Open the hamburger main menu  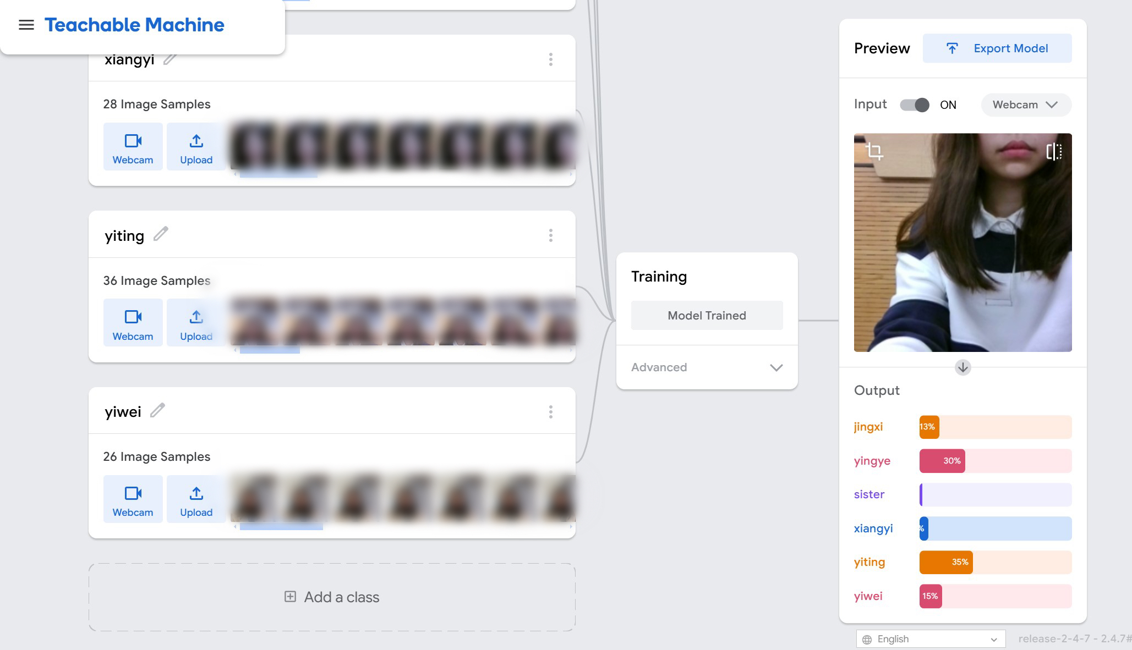click(26, 25)
